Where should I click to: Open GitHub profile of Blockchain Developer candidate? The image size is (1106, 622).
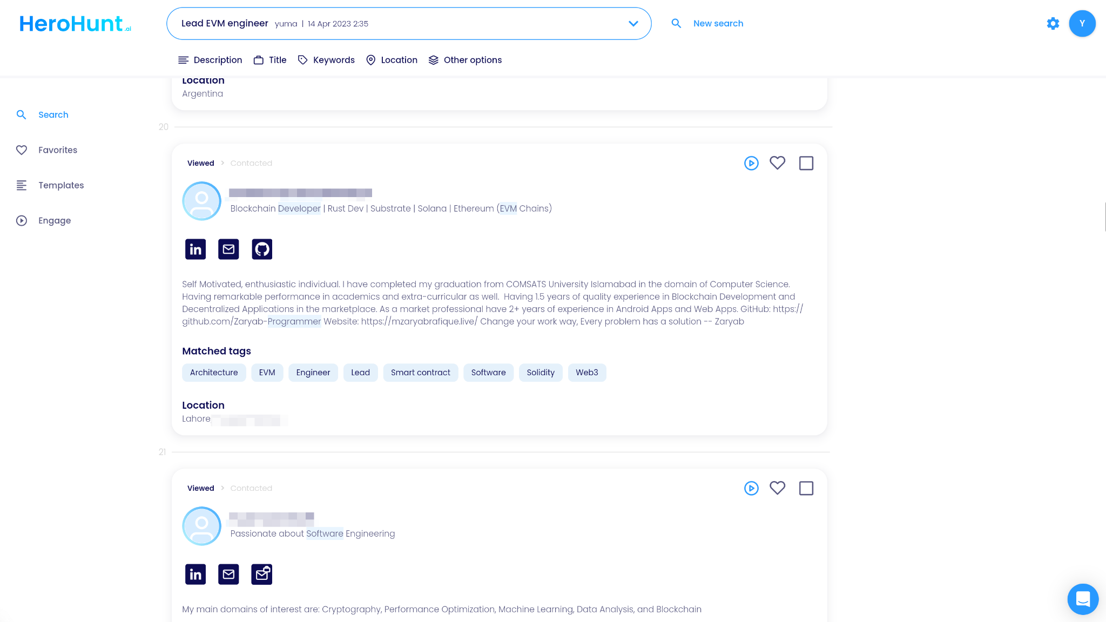pos(262,249)
